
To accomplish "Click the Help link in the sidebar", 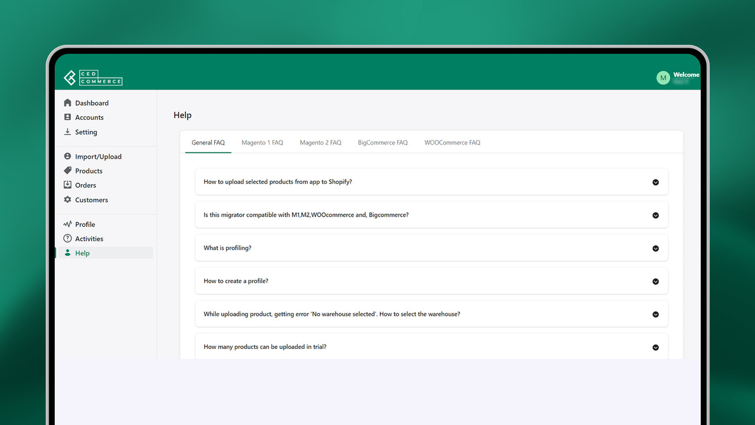I will (82, 253).
